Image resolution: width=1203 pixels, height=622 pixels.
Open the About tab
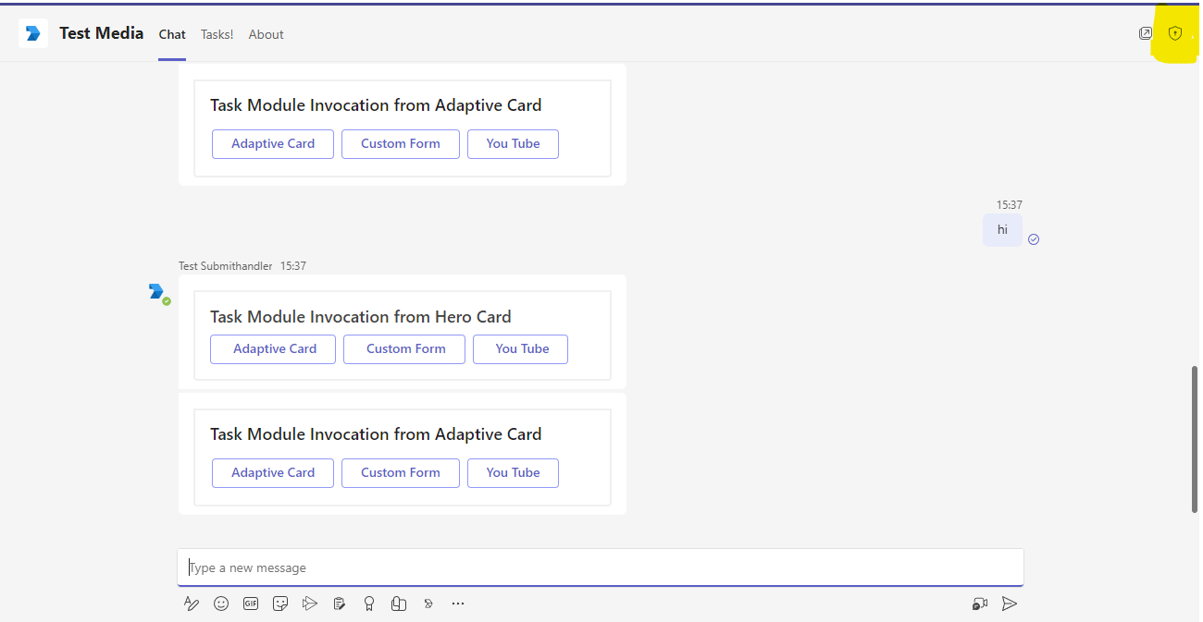266,34
